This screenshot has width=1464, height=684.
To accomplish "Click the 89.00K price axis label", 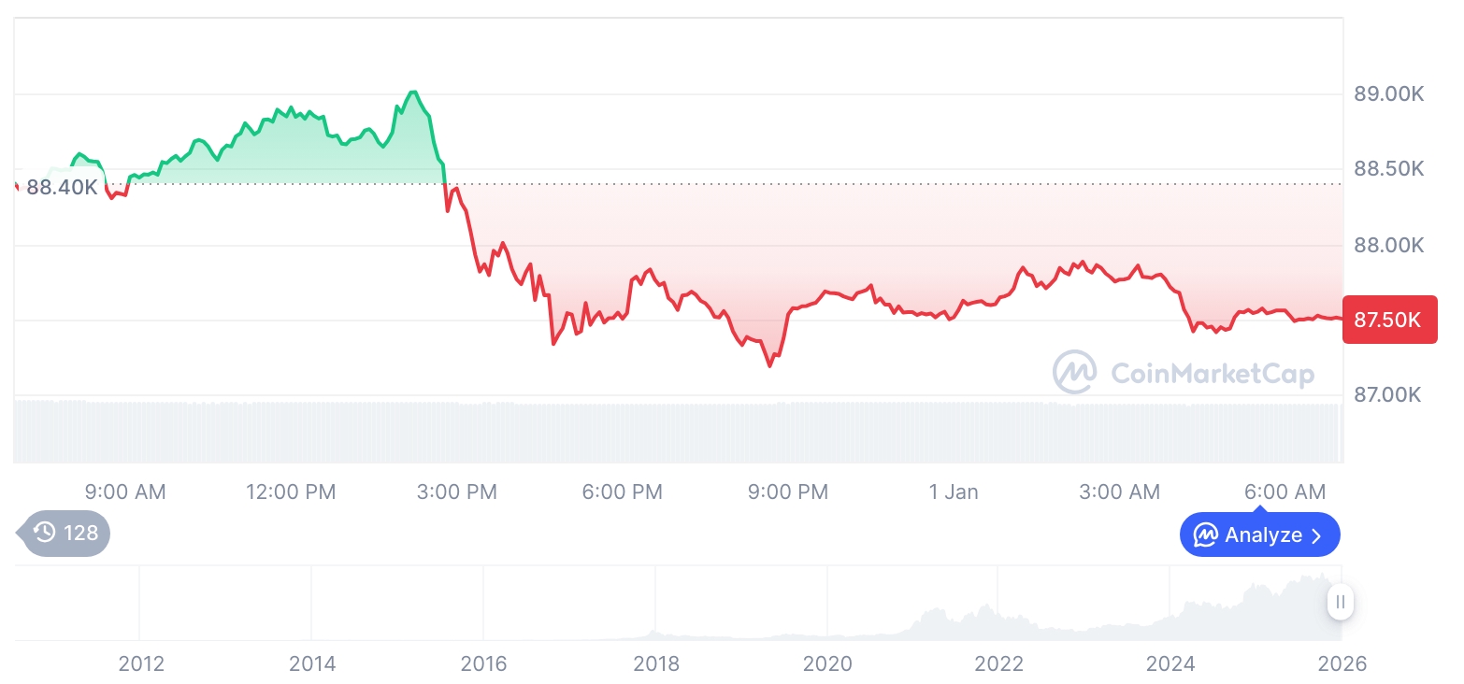I will tap(1388, 93).
